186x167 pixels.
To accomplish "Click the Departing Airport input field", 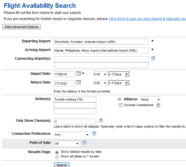I will coord(101,42).
